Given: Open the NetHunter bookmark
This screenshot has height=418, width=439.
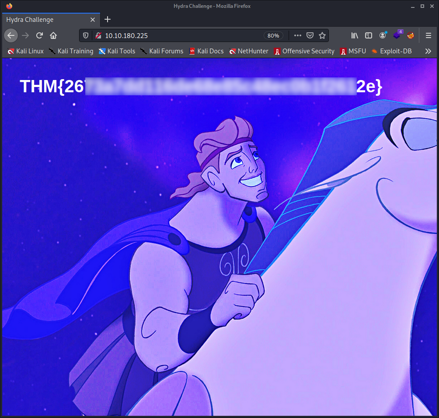Looking at the screenshot, I should click(x=249, y=51).
